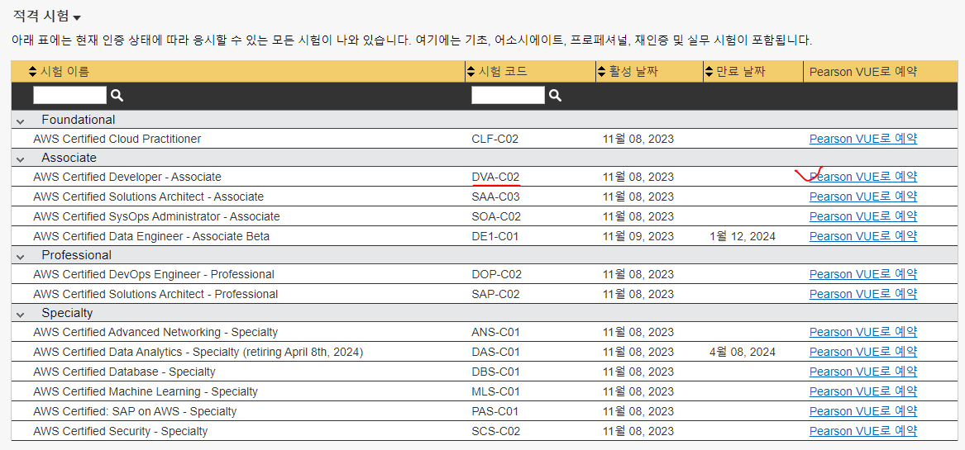Click exam code DAS-C01
The height and width of the screenshot is (450, 965).
pos(496,353)
